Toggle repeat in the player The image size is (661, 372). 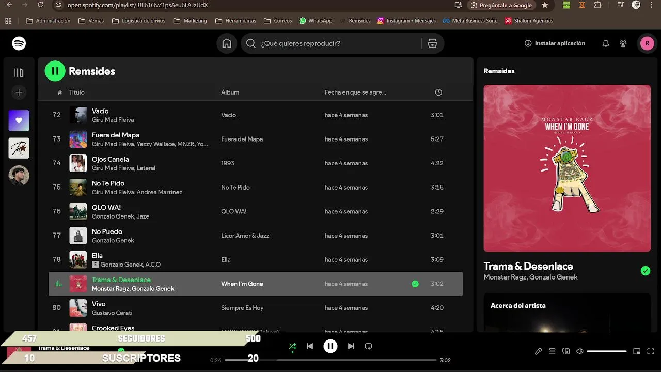[x=368, y=346]
